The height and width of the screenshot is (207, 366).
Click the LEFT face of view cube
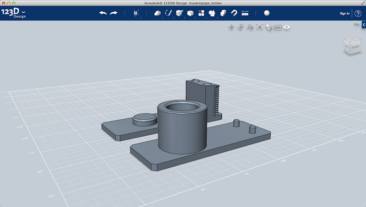[x=347, y=47]
